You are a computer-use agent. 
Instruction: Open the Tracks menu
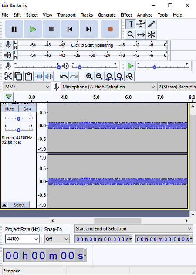click(87, 15)
